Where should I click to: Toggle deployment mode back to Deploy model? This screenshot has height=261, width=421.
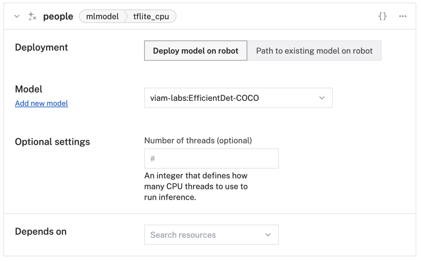[195, 51]
